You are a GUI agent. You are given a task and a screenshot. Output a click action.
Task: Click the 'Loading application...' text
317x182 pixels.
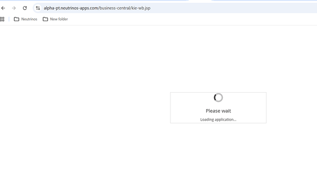[218, 120]
